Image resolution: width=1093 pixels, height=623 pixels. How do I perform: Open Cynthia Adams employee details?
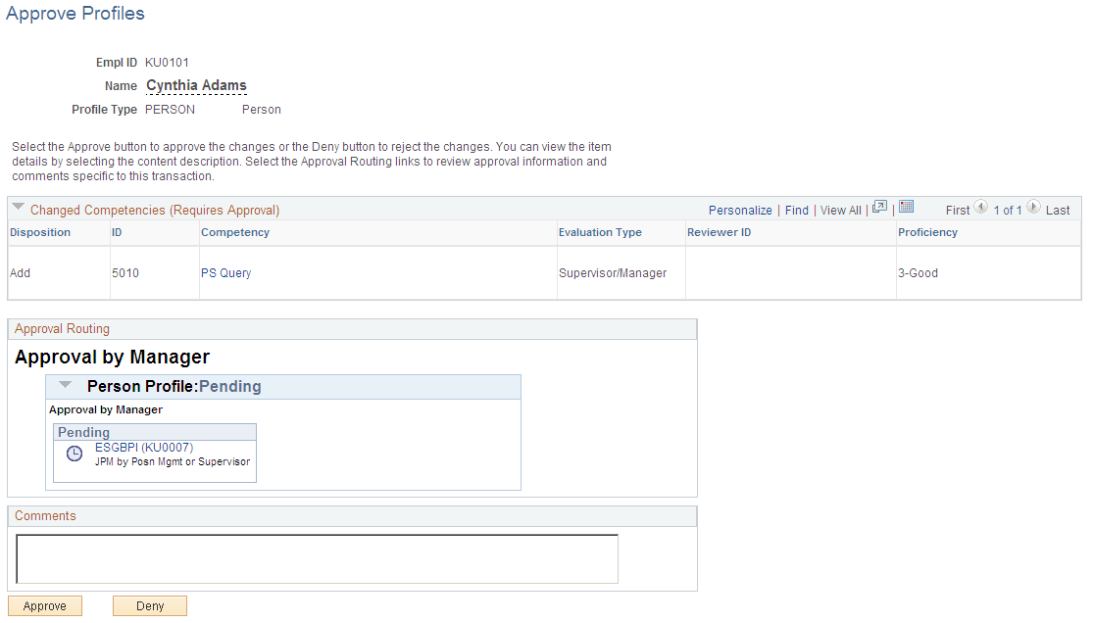coord(196,85)
